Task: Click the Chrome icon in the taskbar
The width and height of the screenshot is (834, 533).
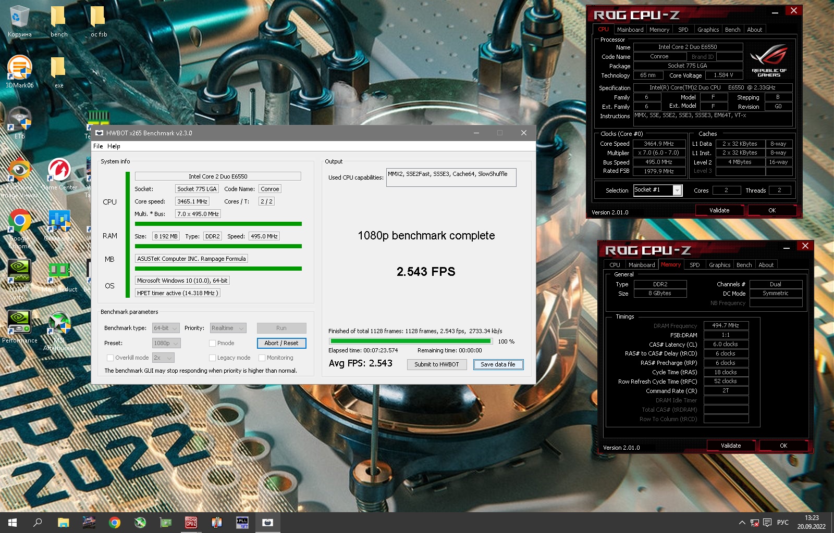Action: click(115, 523)
